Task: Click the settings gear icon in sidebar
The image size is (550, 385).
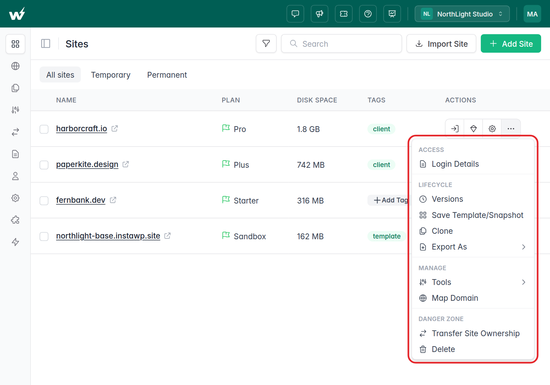Action: click(15, 198)
